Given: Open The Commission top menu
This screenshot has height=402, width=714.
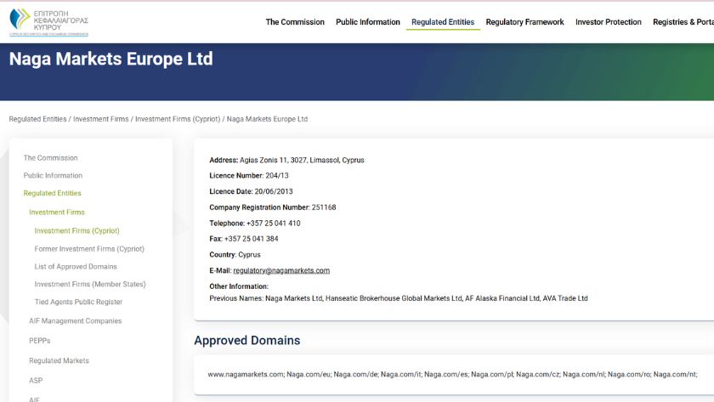Looking at the screenshot, I should pos(295,22).
